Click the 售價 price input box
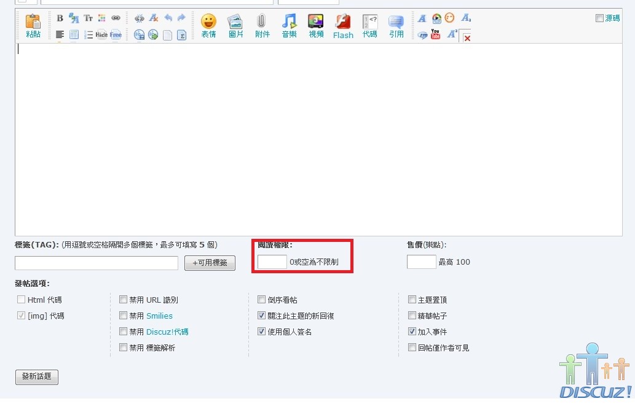 pos(422,262)
